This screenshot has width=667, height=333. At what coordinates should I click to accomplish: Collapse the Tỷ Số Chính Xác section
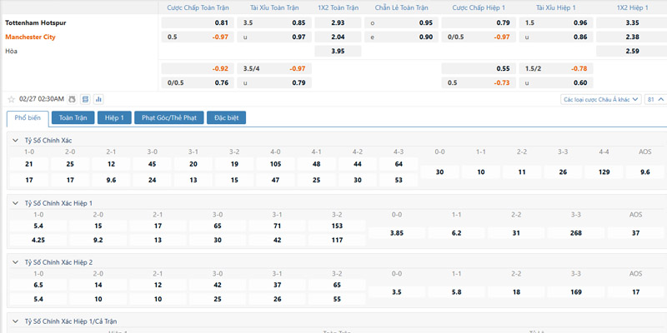[x=15, y=140]
